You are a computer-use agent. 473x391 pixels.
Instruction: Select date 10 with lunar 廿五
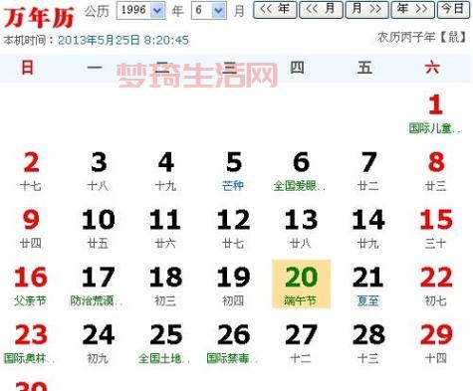pyautogui.click(x=99, y=229)
